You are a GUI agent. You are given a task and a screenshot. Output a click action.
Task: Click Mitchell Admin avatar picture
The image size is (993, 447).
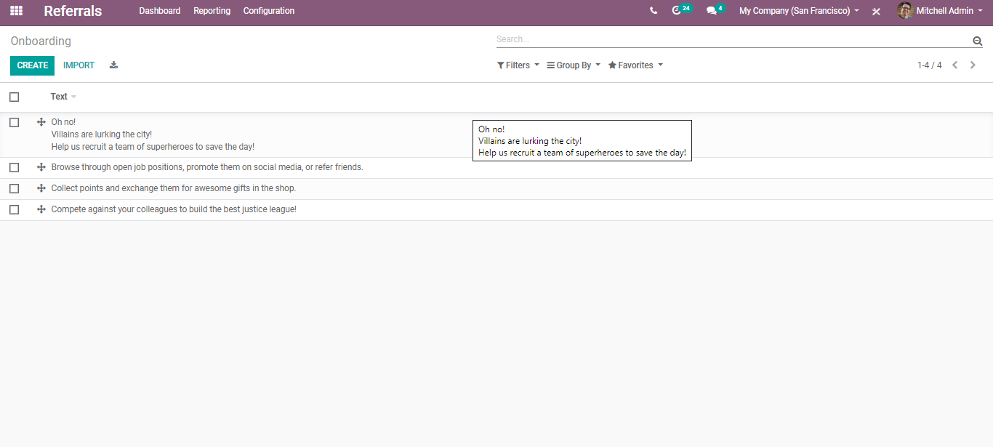point(905,11)
